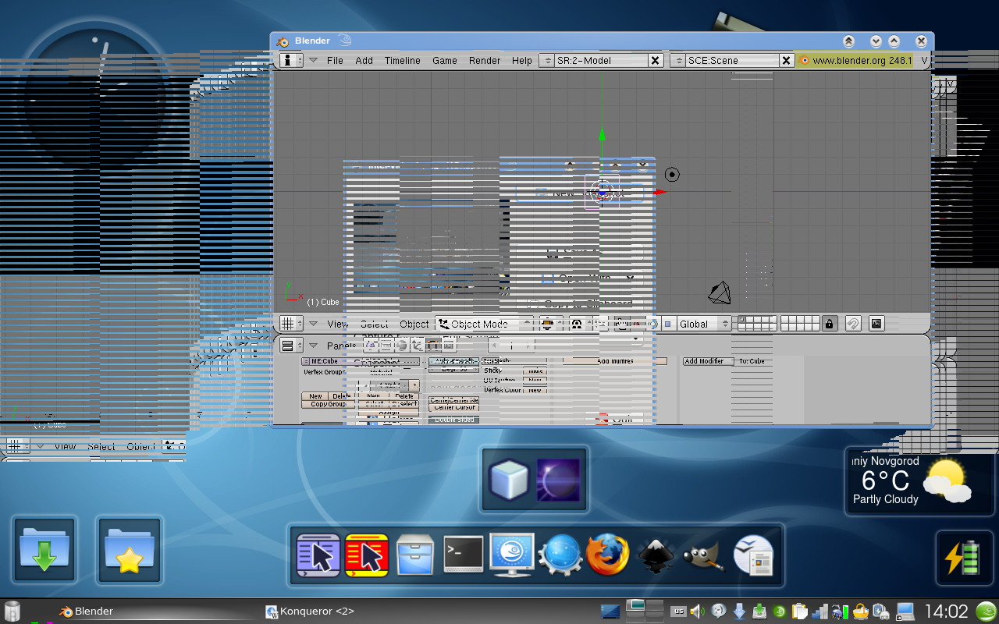
Task: Expand the Object Mode dropdown
Action: coord(484,324)
